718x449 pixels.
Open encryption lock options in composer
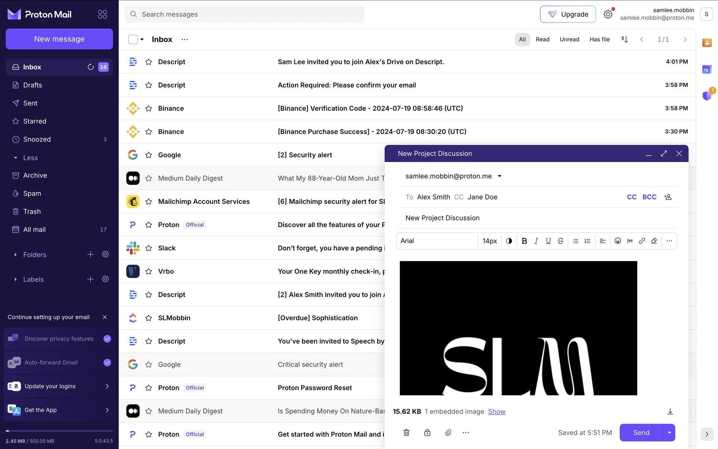(427, 433)
